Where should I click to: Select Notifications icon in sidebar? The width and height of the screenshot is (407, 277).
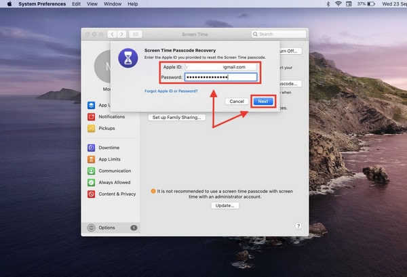coord(91,117)
